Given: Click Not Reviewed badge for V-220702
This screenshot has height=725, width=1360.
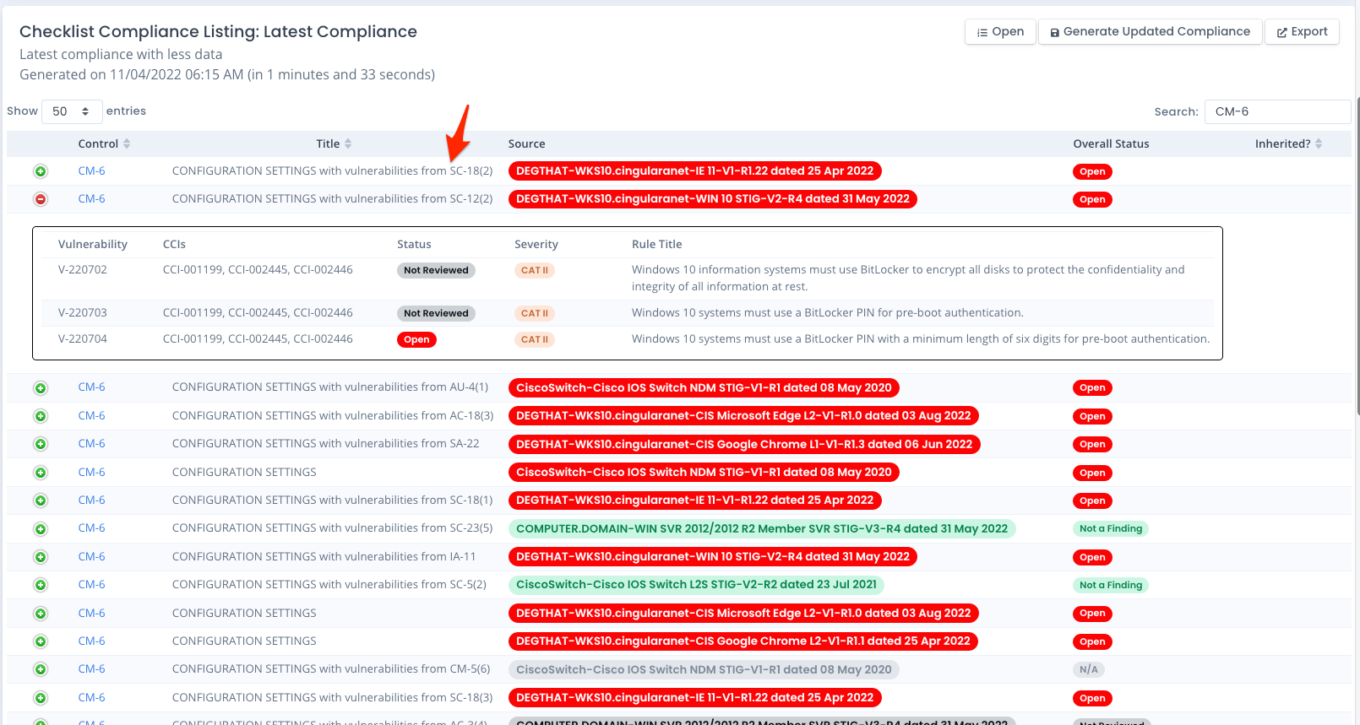Looking at the screenshot, I should point(436,270).
